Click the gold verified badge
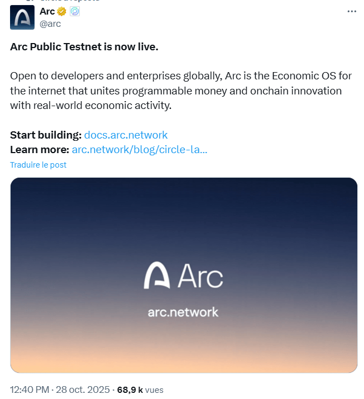The image size is (364, 399). (61, 12)
